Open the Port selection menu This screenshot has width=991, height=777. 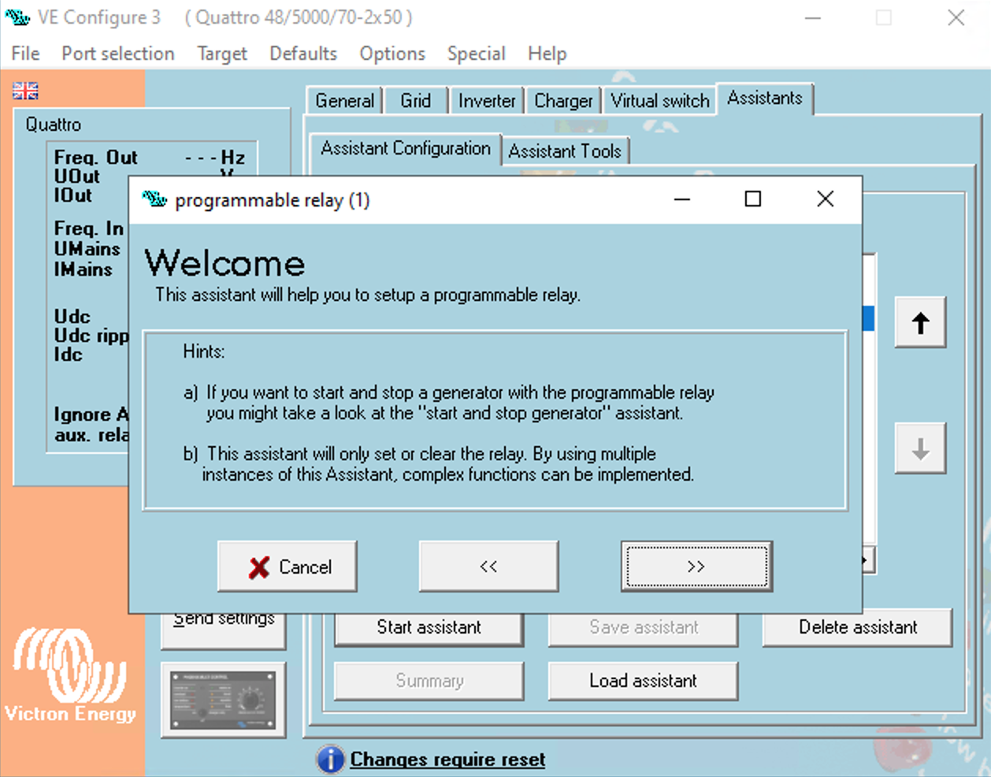(118, 54)
